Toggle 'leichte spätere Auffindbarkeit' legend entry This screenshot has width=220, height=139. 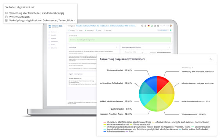[194, 129]
